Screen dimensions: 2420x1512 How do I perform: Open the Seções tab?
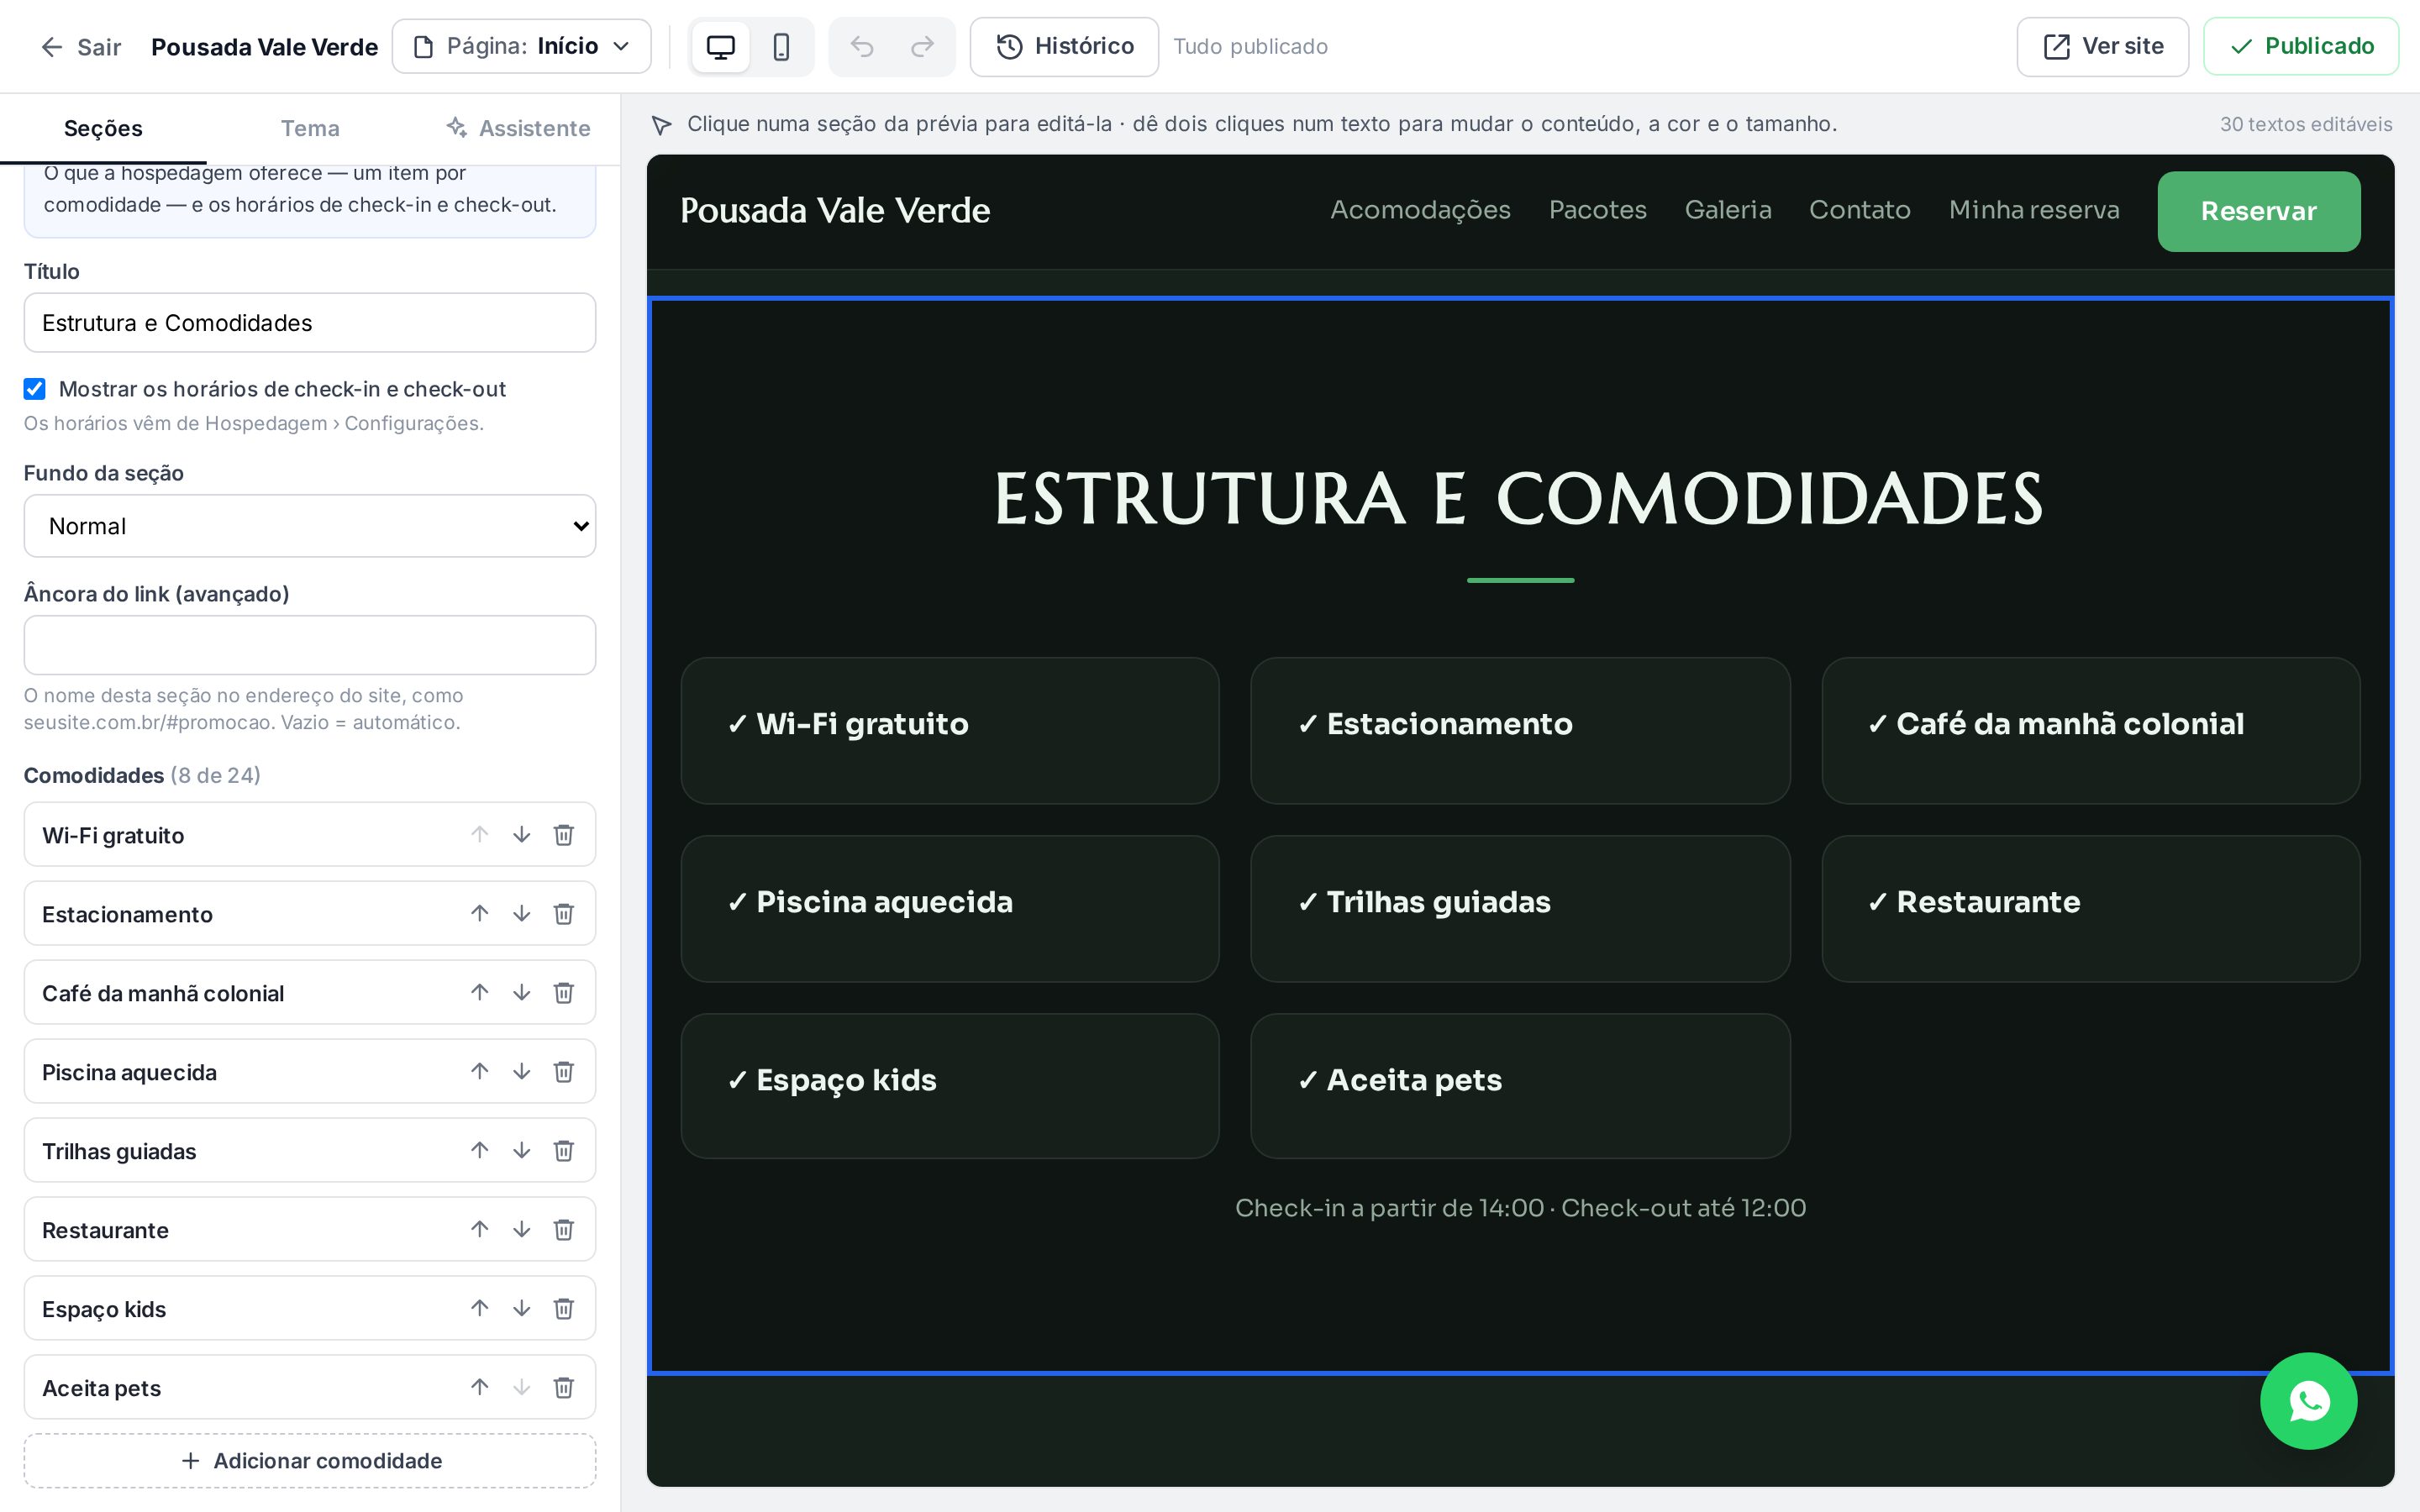pos(103,129)
